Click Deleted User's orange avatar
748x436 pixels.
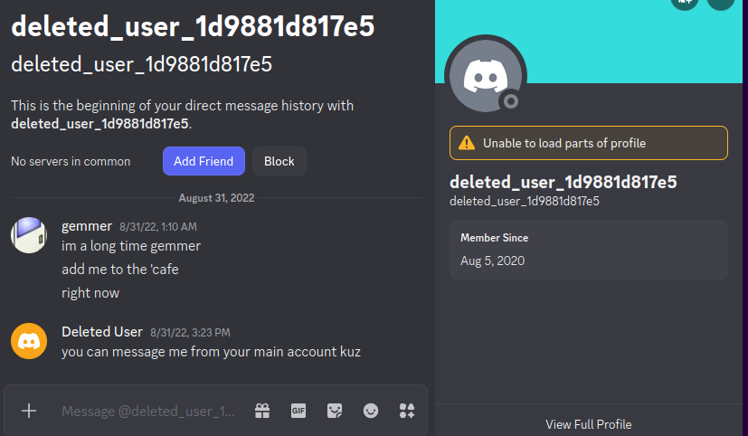(29, 341)
